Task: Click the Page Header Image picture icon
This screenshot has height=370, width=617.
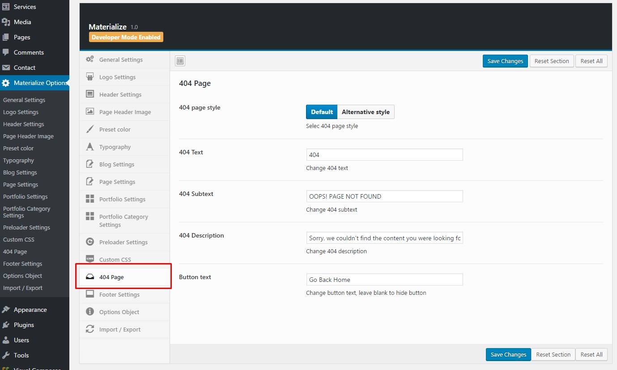Action: [90, 112]
